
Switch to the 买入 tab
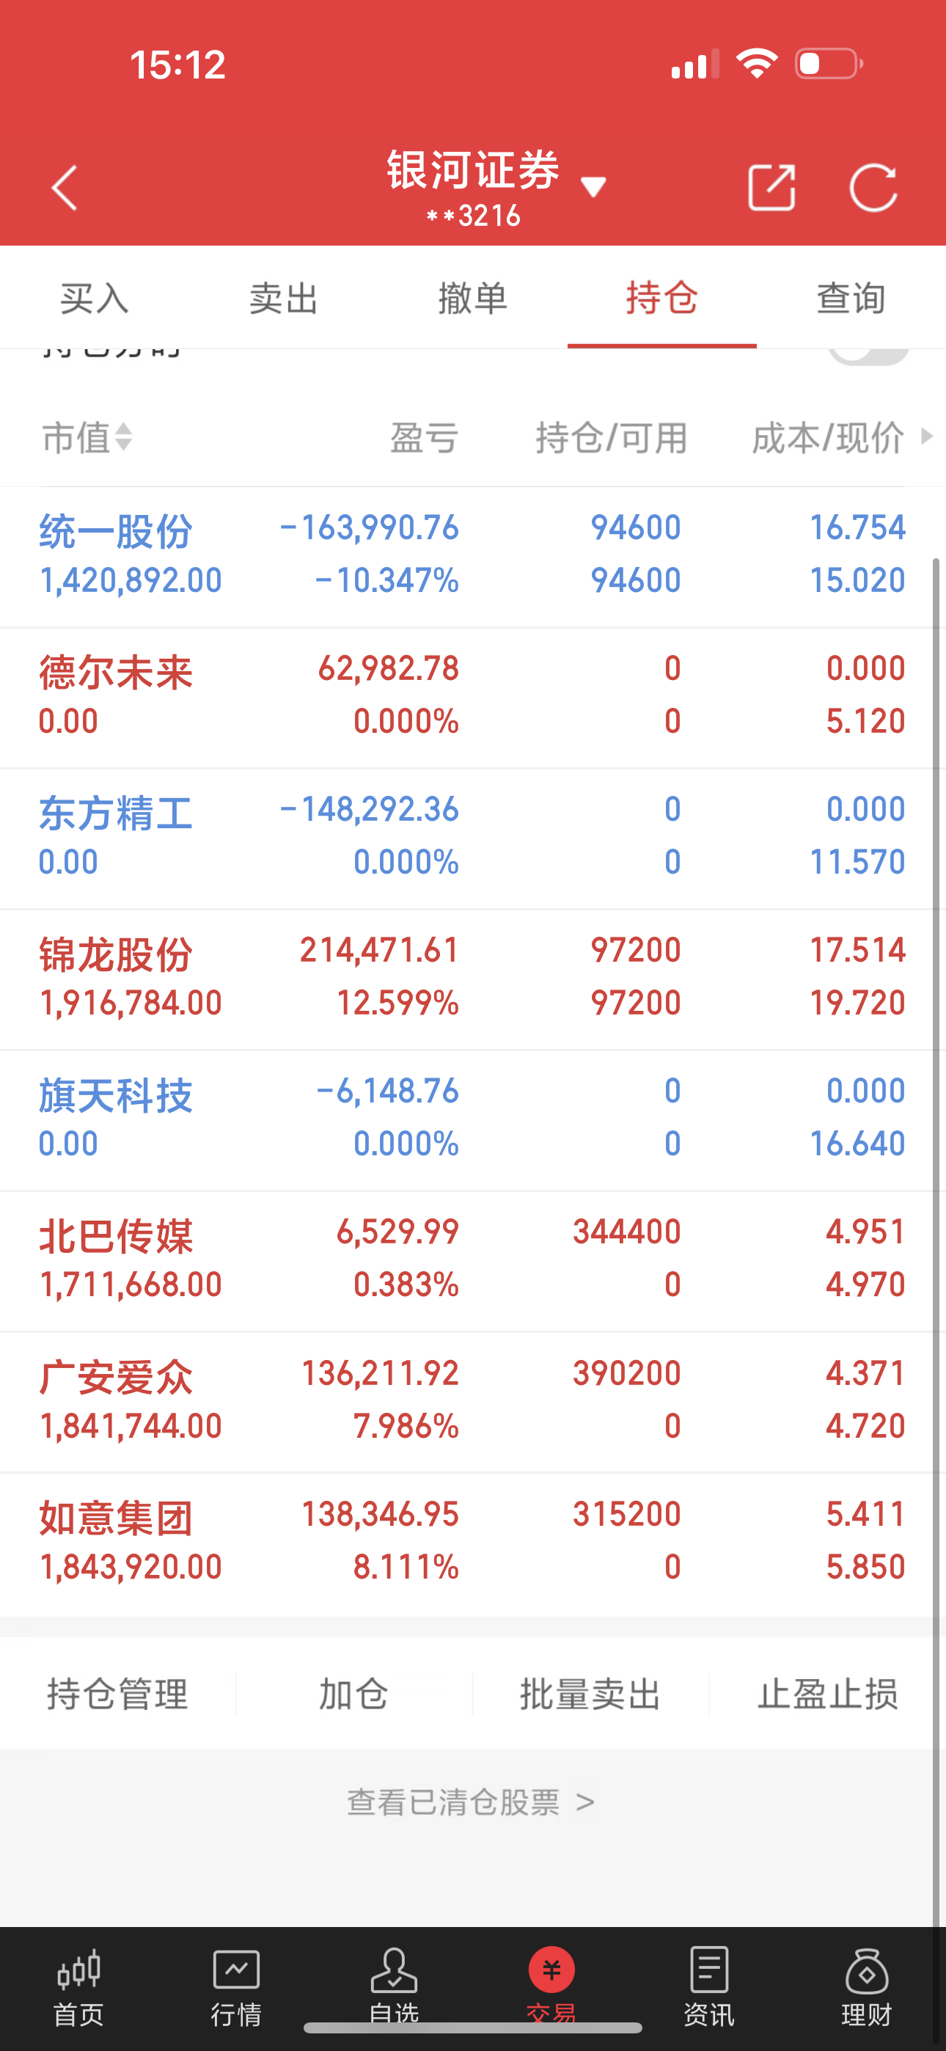click(x=95, y=299)
